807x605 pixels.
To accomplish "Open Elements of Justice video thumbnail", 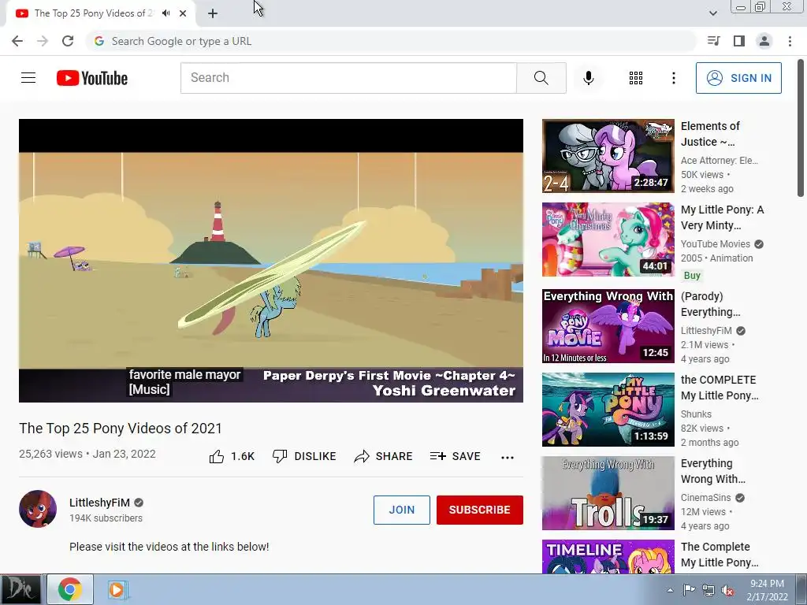I will [x=608, y=156].
